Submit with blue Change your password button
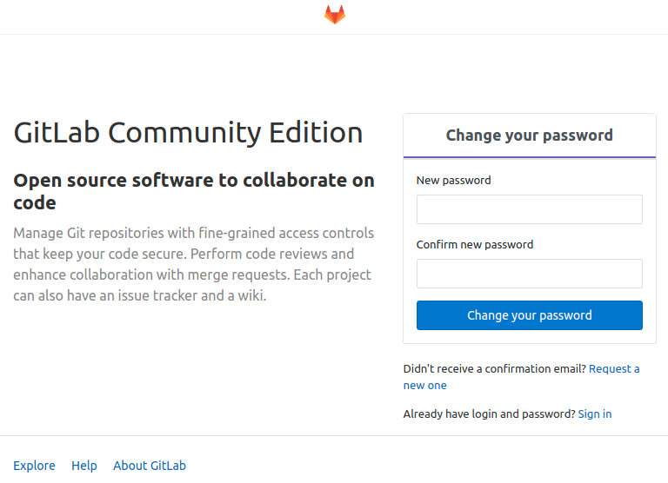Image resolution: width=668 pixels, height=483 pixels. (529, 315)
